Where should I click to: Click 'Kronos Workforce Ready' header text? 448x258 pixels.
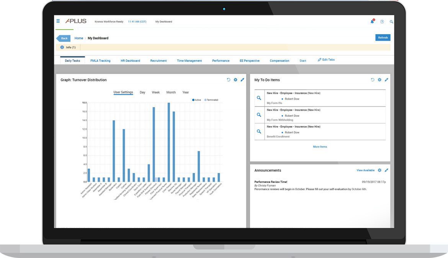[109, 21]
